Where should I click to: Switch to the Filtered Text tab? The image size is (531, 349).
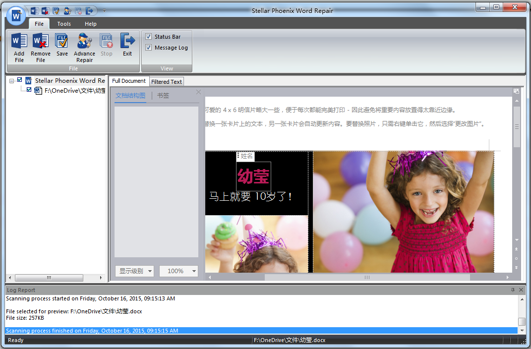tap(167, 82)
